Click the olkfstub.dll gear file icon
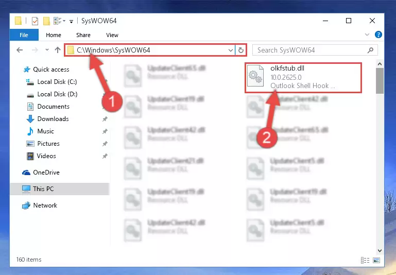Screen dimensions: 396x275 click(255, 76)
